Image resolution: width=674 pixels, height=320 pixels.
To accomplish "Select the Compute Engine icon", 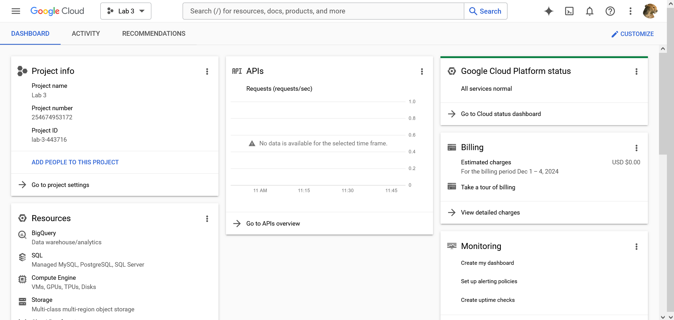I will pyautogui.click(x=22, y=279).
